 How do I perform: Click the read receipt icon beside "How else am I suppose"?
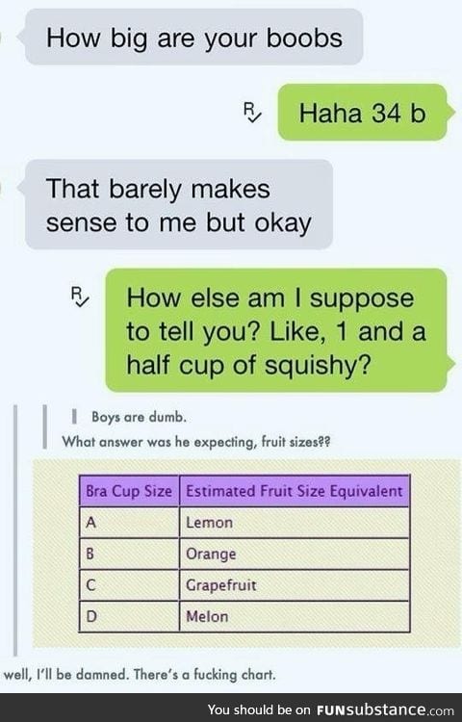point(79,297)
